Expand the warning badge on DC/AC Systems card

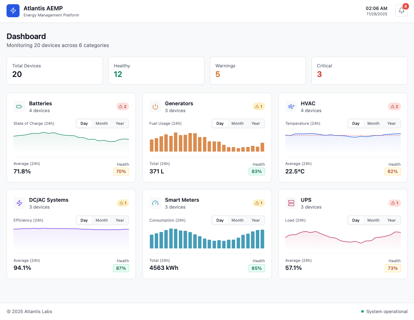(x=123, y=203)
